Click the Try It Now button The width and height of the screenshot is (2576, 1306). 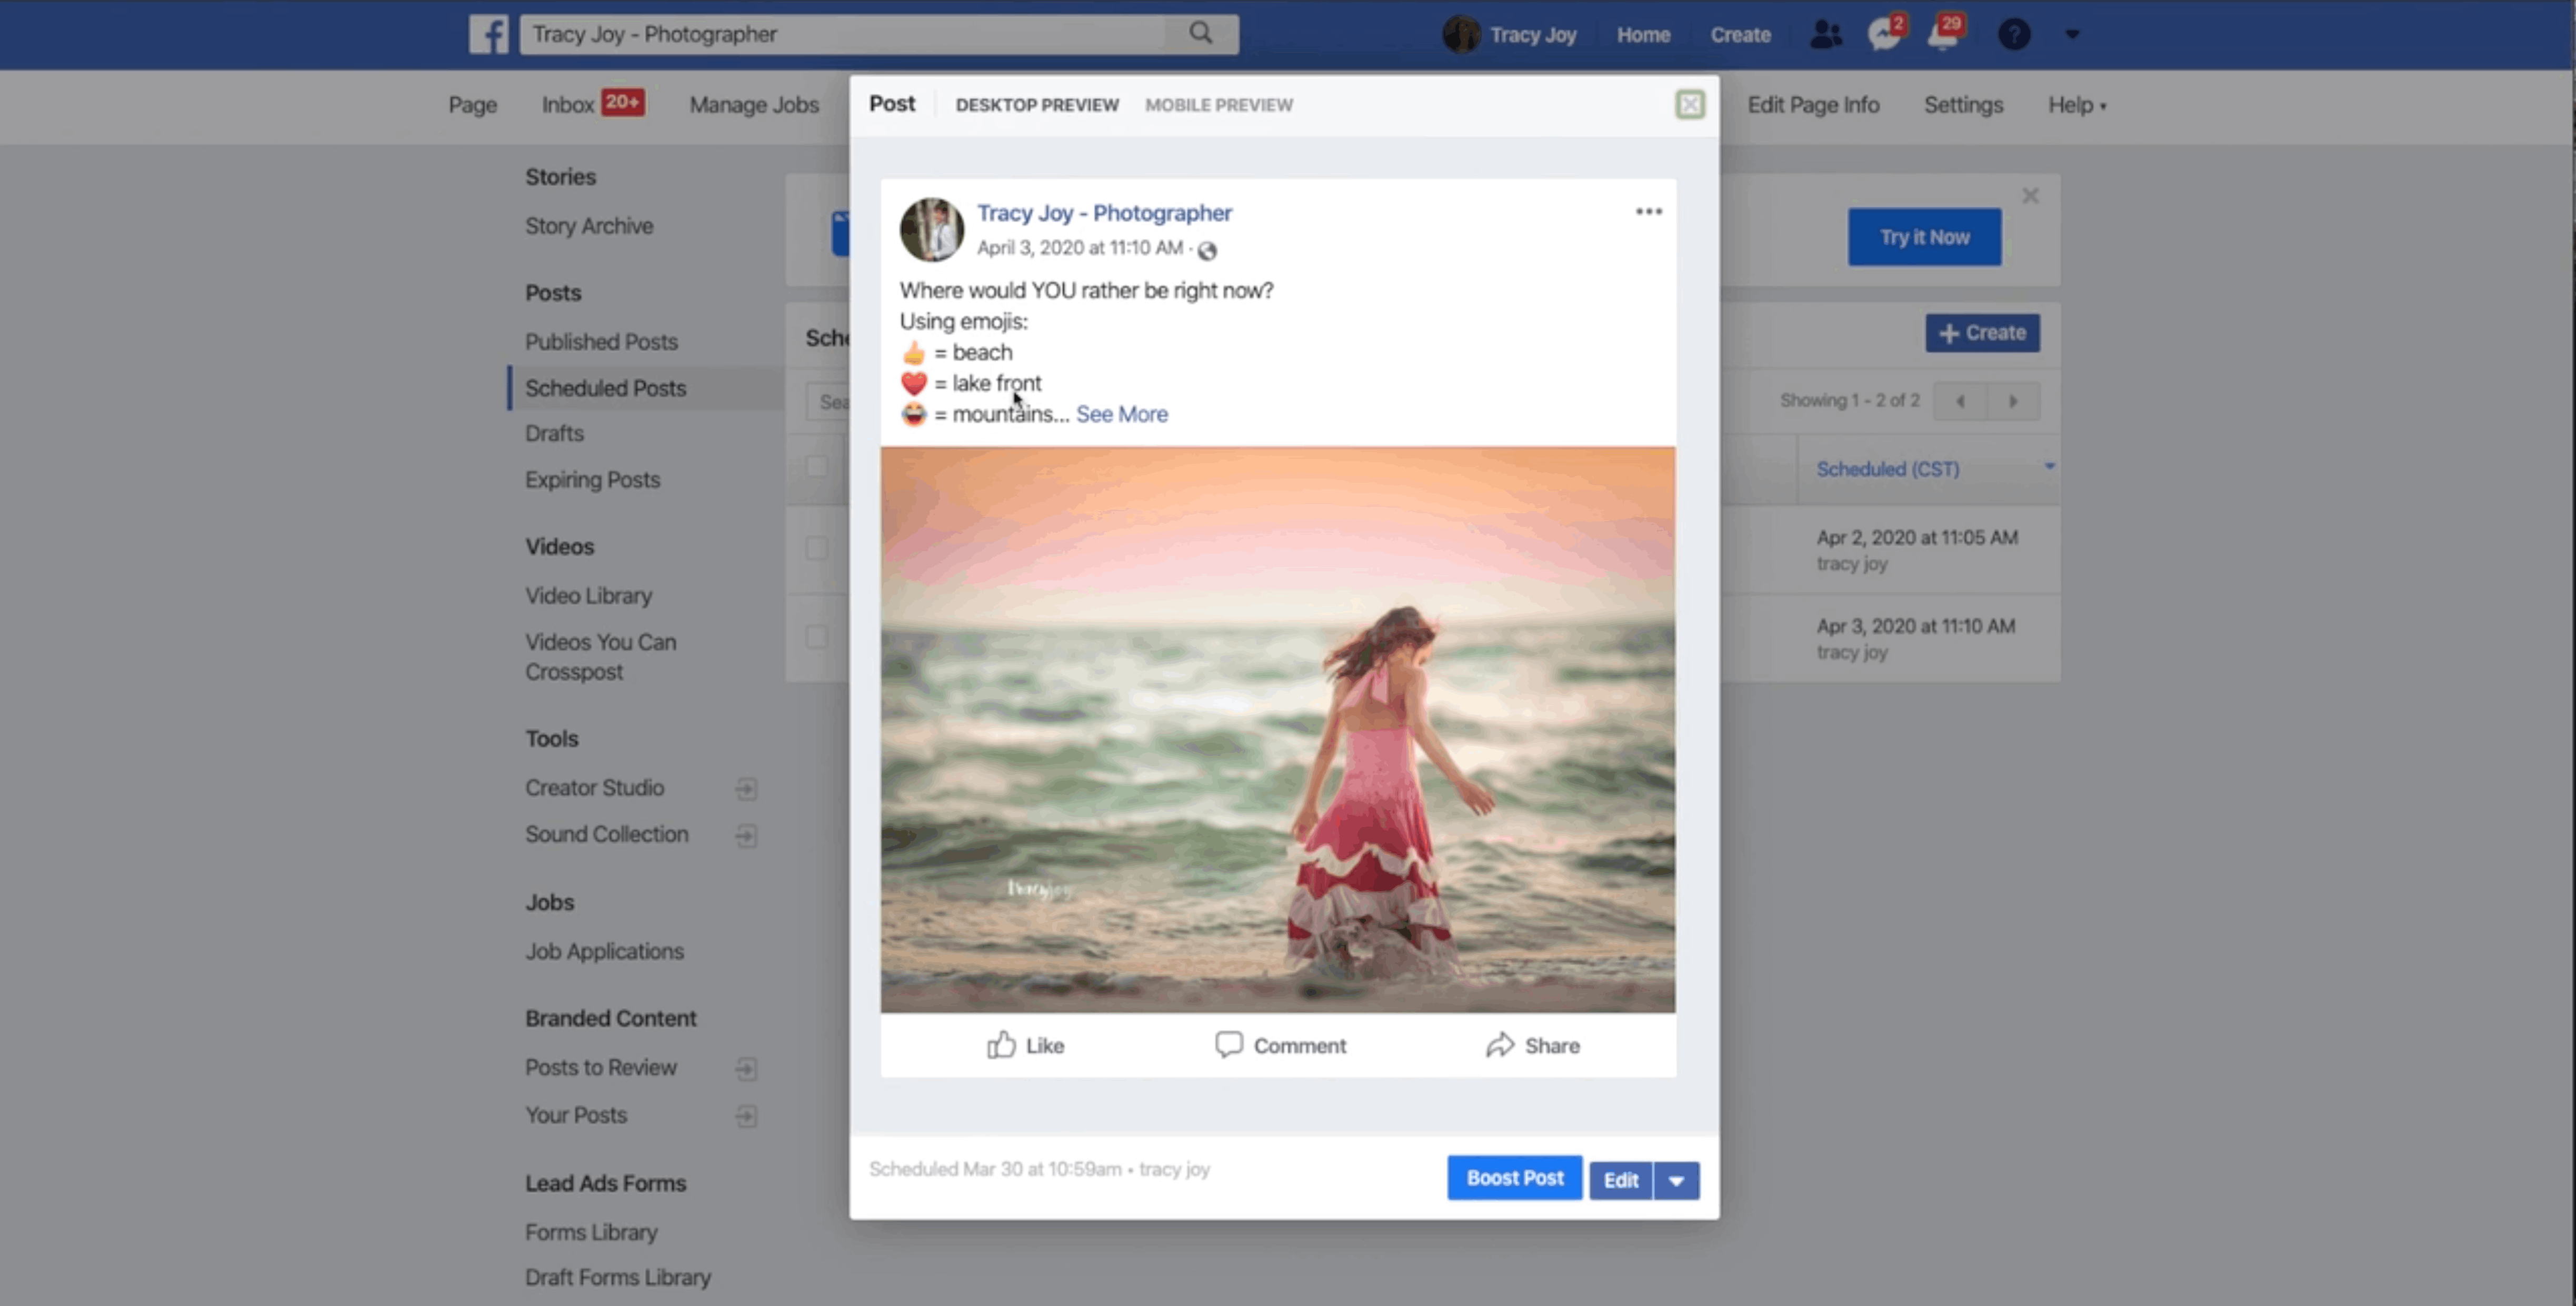tap(1923, 235)
